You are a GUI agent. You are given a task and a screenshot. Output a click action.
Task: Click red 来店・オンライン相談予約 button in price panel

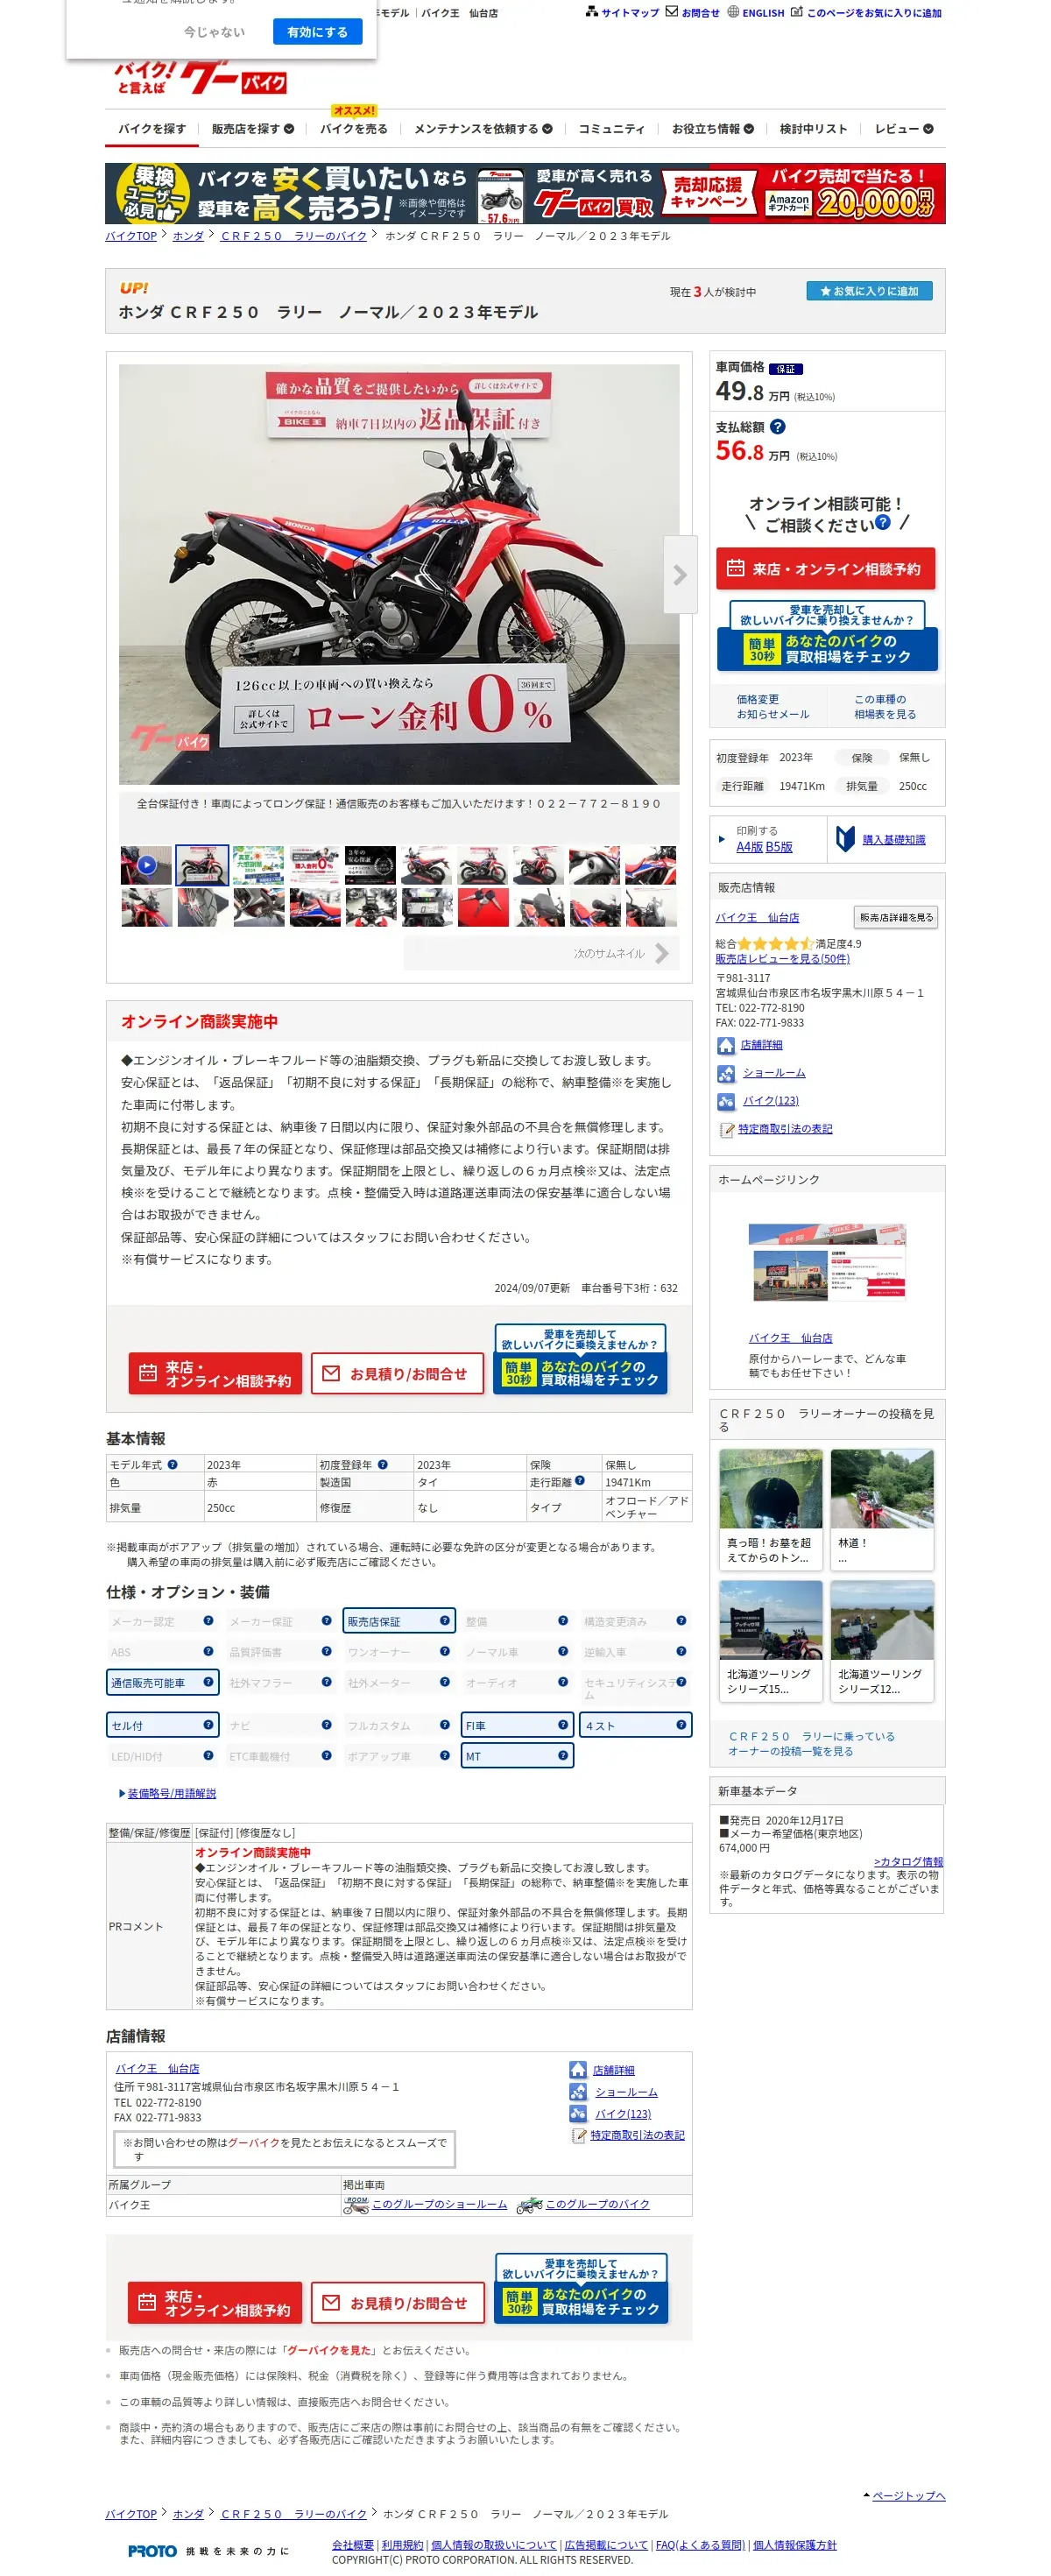(x=825, y=569)
